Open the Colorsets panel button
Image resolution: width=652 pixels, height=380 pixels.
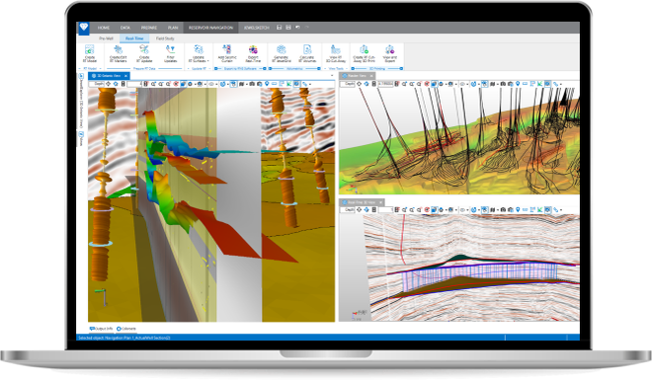point(126,329)
